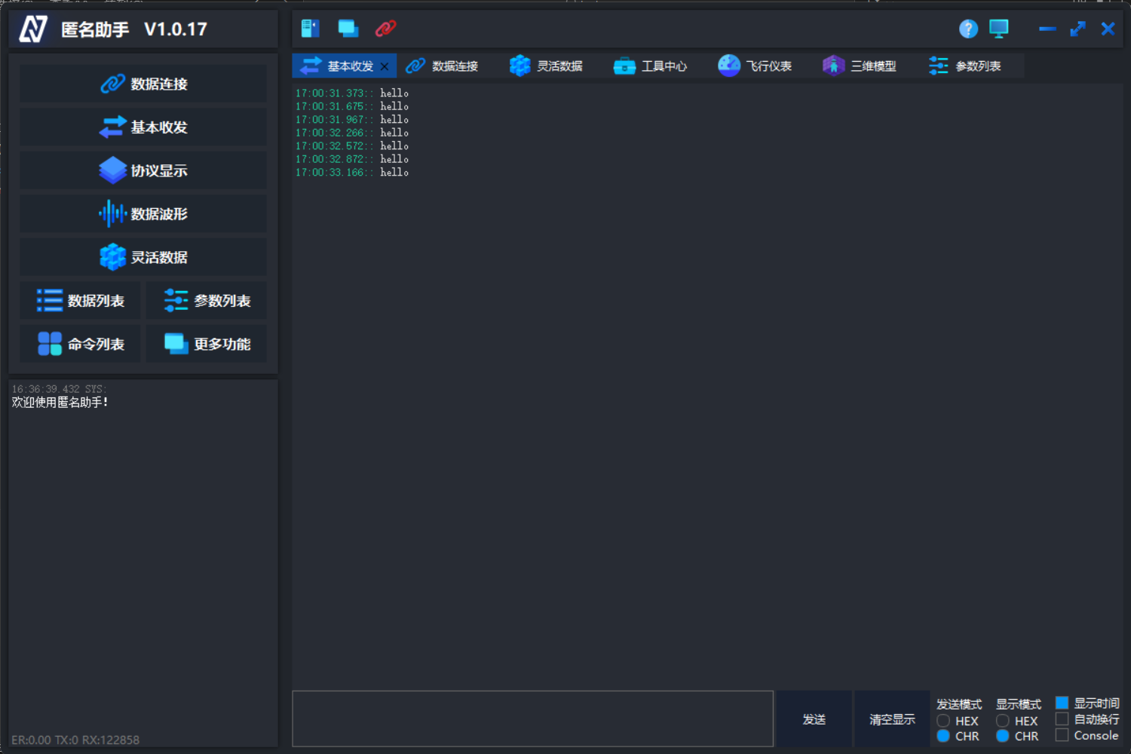
Task: Select HEX send mode radio button
Action: pyautogui.click(x=943, y=720)
